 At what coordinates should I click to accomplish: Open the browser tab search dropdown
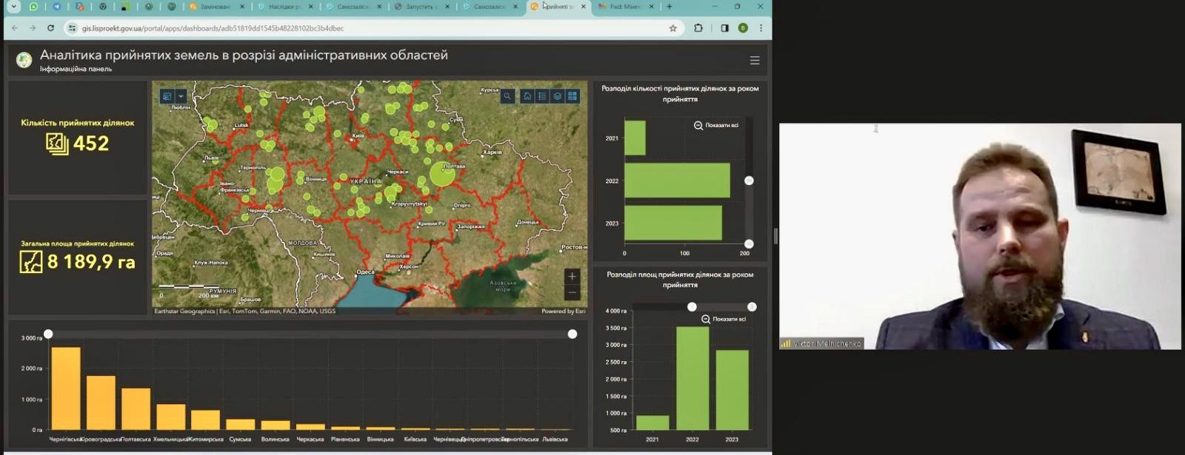(x=13, y=7)
